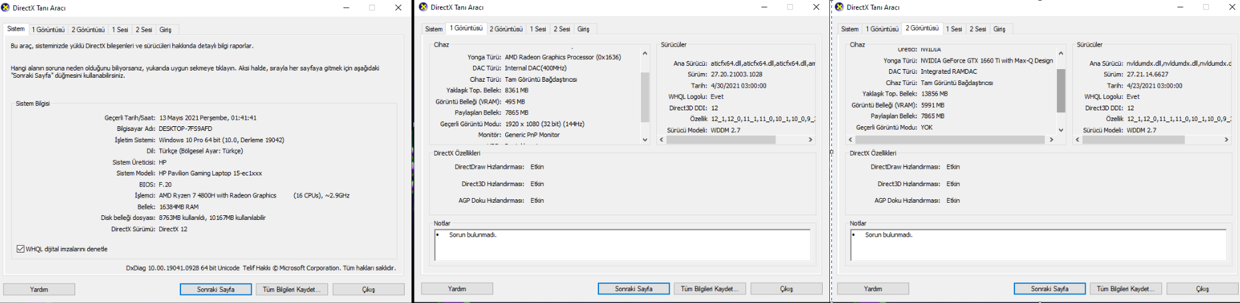Minimize the first DirectX Tanı Aracı window
This screenshot has height=303, width=1240.
(347, 7)
